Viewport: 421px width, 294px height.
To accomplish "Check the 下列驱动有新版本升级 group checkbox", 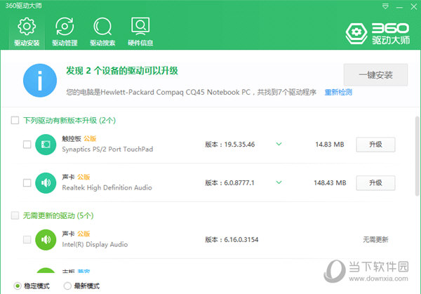I will tap(15, 120).
